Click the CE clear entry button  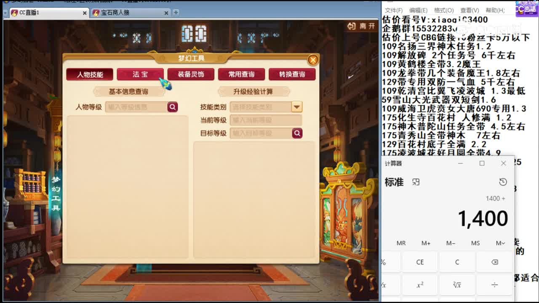[x=420, y=262]
